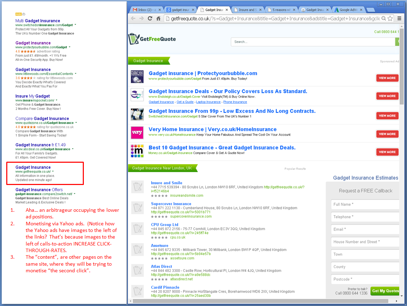407x306 pixels.
Task: Open the Chrome hamburger menu
Action: [399, 18]
